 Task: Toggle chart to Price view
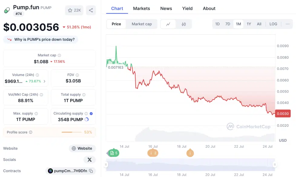[116, 24]
